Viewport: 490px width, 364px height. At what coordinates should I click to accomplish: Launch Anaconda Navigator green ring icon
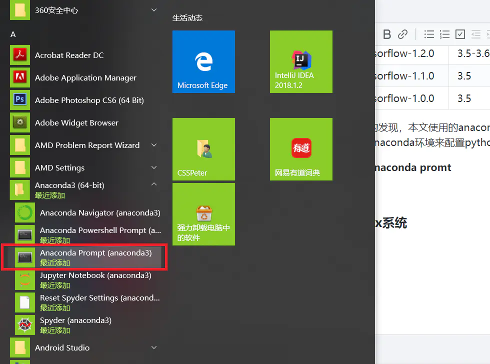[25, 212]
